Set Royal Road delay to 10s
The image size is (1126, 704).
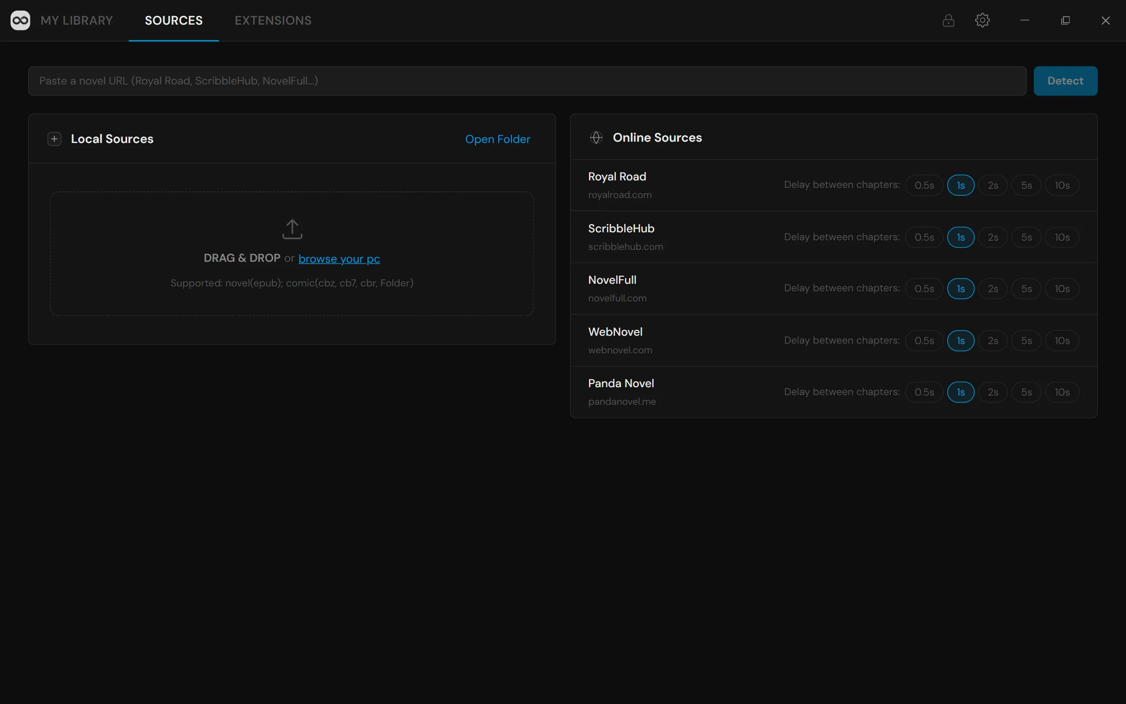pos(1062,185)
